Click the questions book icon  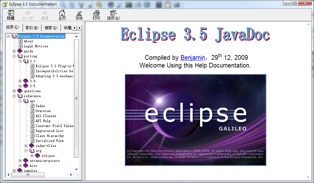click(x=20, y=91)
